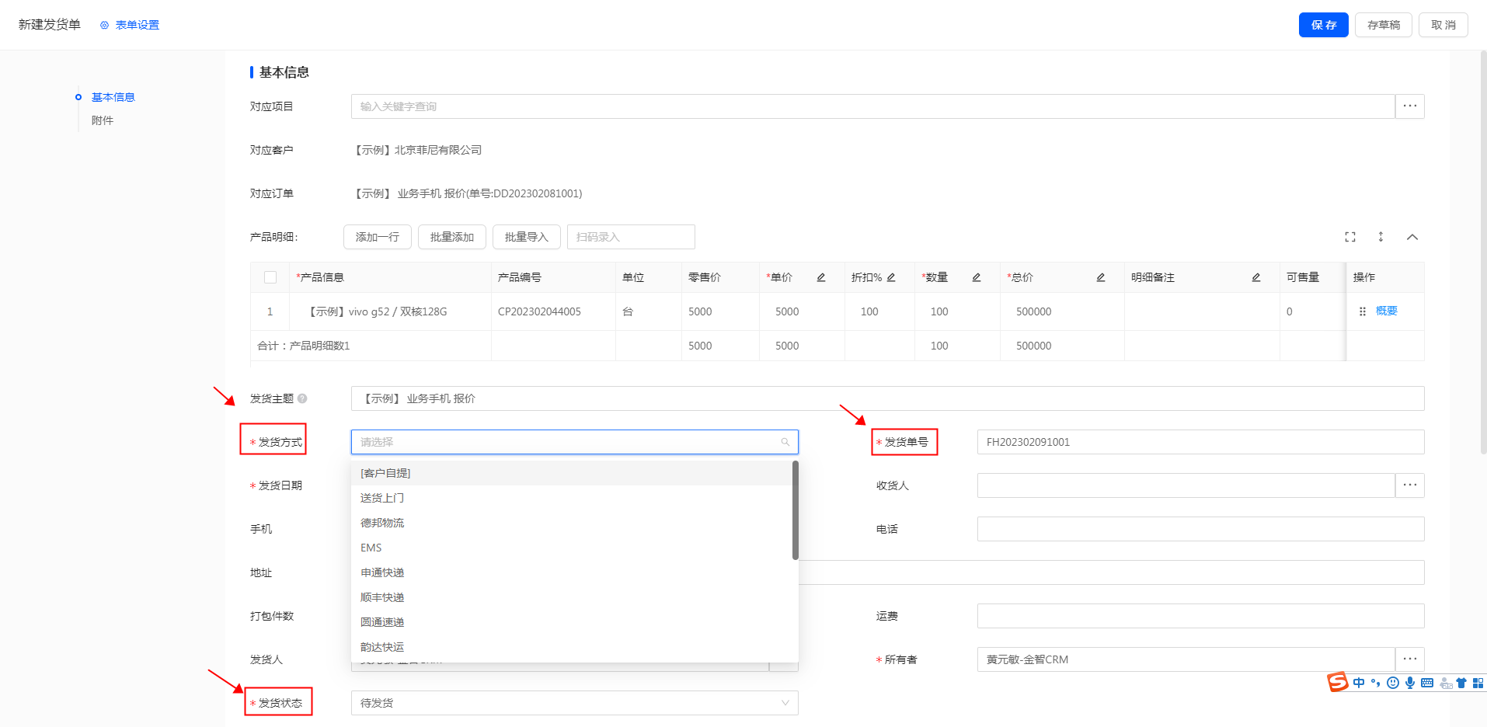Open the IME toolbox grid icon

[x=1478, y=683]
